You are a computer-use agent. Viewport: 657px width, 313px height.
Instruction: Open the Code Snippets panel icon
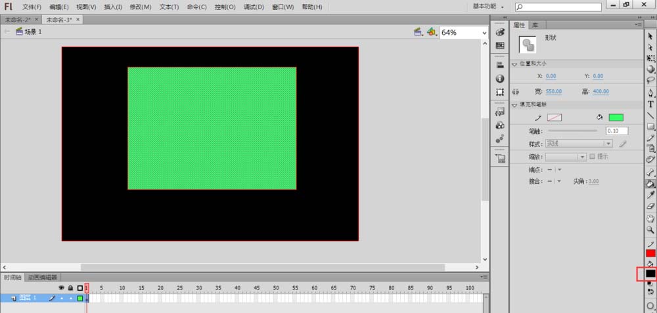(x=500, y=112)
